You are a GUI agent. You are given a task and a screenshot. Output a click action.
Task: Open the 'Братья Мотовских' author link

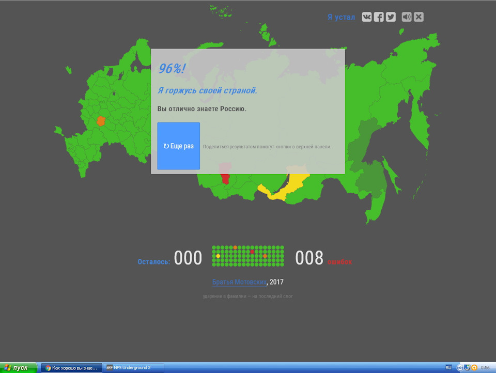pos(239,282)
